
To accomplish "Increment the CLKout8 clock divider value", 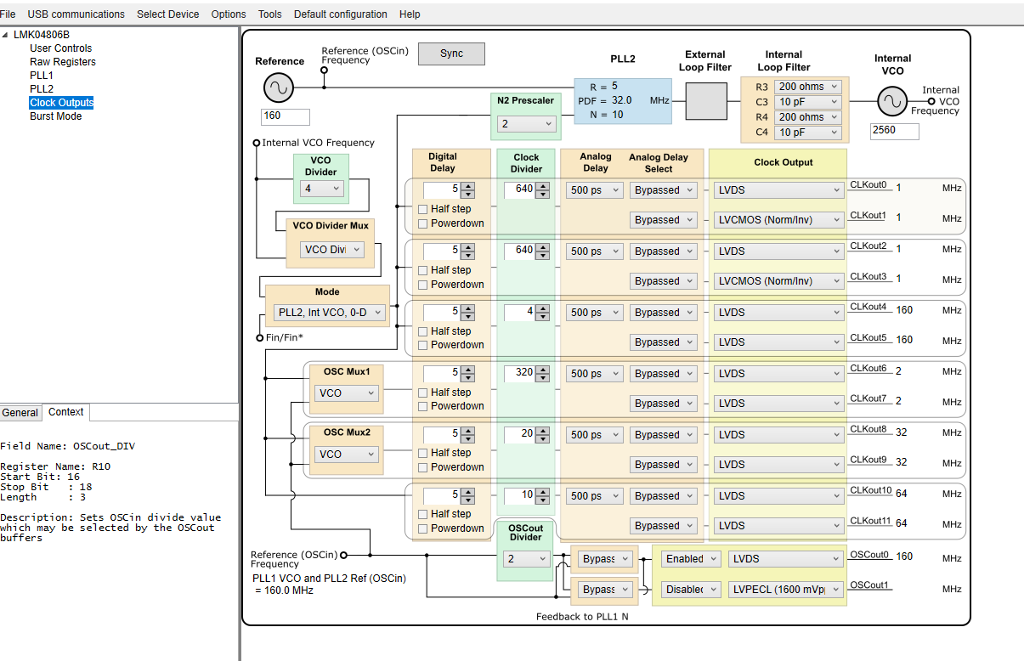I will (543, 430).
